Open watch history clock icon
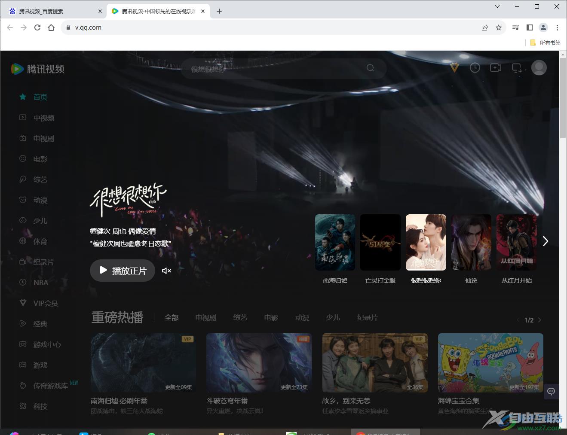Image resolution: width=567 pixels, height=435 pixels. tap(475, 68)
